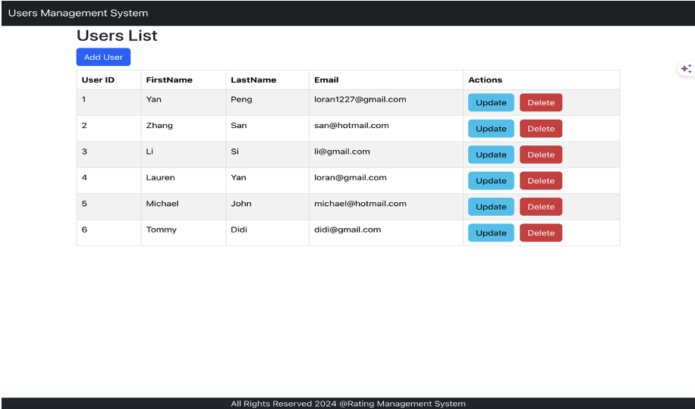Select the michael@hotmail.com email cell
The height and width of the screenshot is (409, 695).
click(x=360, y=204)
